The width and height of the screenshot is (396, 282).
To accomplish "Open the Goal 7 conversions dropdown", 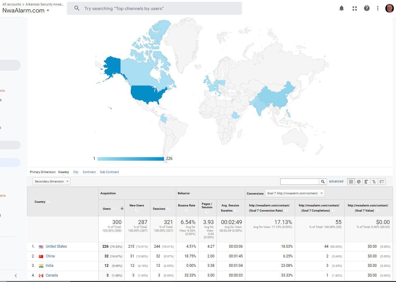I will (x=295, y=193).
